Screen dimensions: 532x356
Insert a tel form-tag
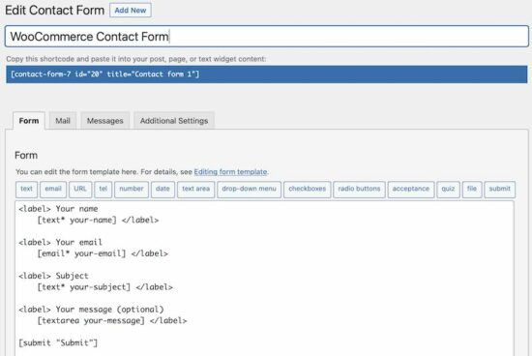pos(103,189)
